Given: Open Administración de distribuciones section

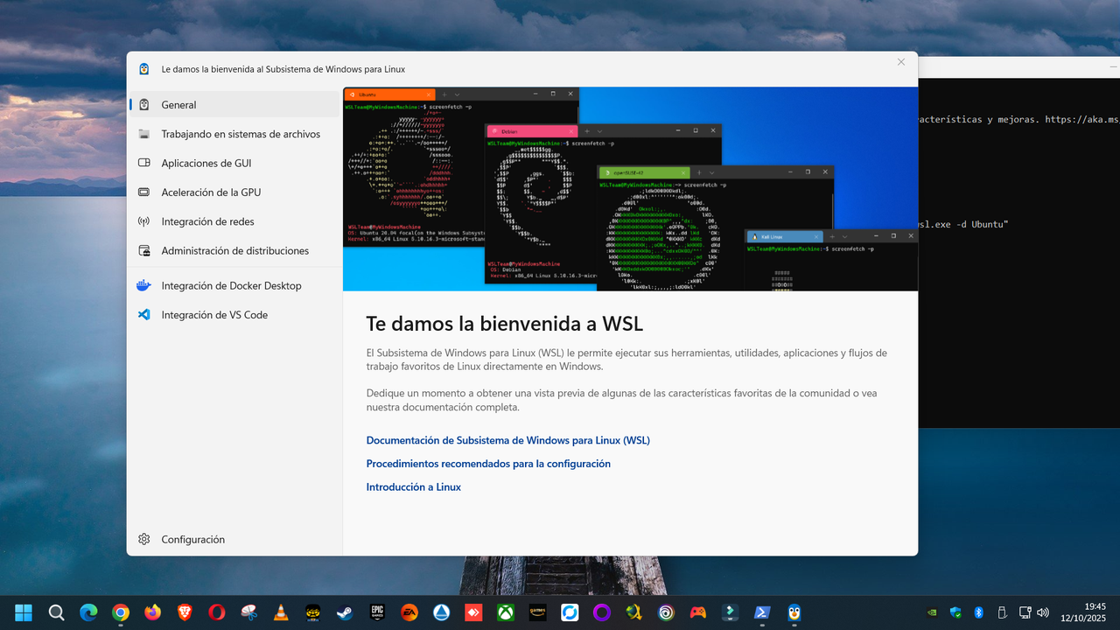Looking at the screenshot, I should [x=234, y=250].
